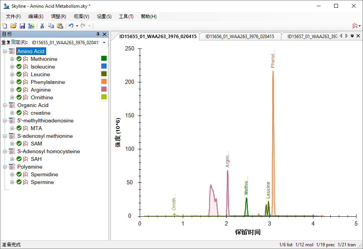Click the open folder toolbar icon
The width and height of the screenshot is (363, 249).
tap(13, 26)
